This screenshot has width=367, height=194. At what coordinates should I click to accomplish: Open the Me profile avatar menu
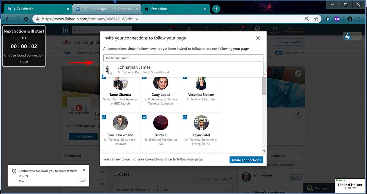click(x=257, y=29)
